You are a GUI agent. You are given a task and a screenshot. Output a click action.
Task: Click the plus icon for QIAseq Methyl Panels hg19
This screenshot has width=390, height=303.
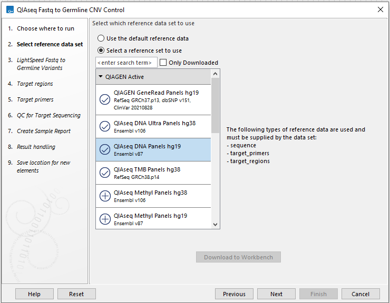[x=105, y=219]
